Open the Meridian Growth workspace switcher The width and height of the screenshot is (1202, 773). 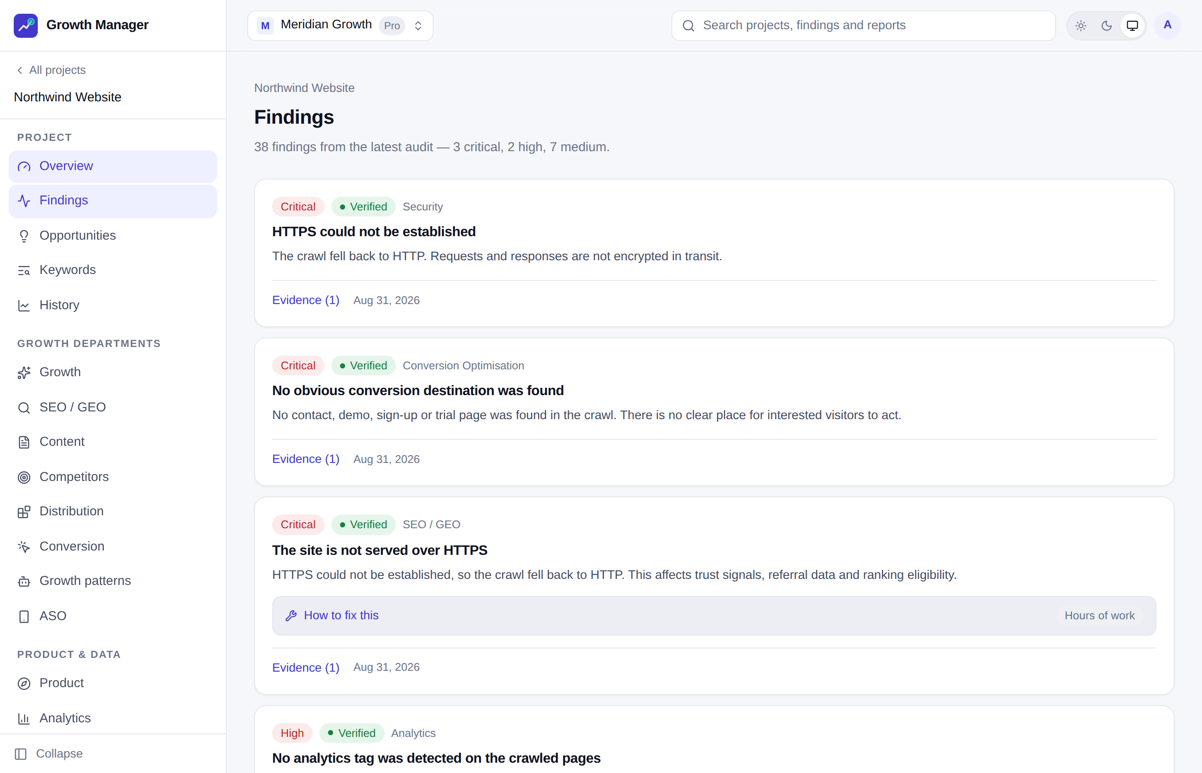(340, 26)
